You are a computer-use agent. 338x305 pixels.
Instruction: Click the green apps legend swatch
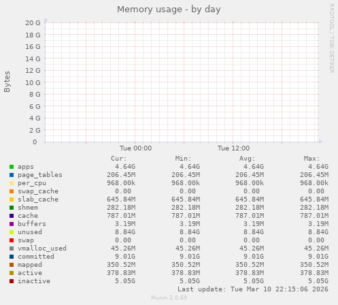(x=12, y=167)
